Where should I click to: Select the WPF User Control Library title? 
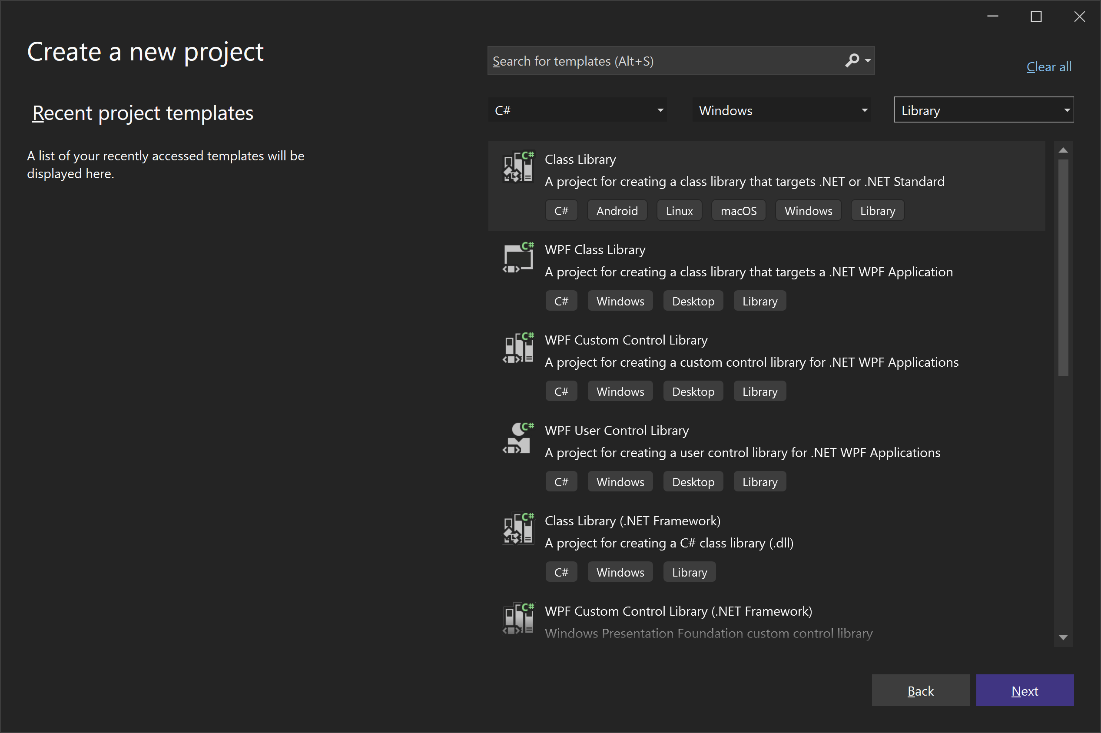617,431
